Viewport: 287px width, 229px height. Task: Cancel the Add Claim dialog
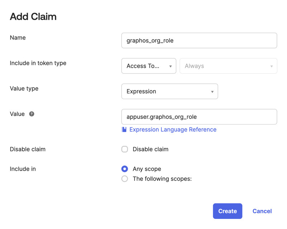262,211
